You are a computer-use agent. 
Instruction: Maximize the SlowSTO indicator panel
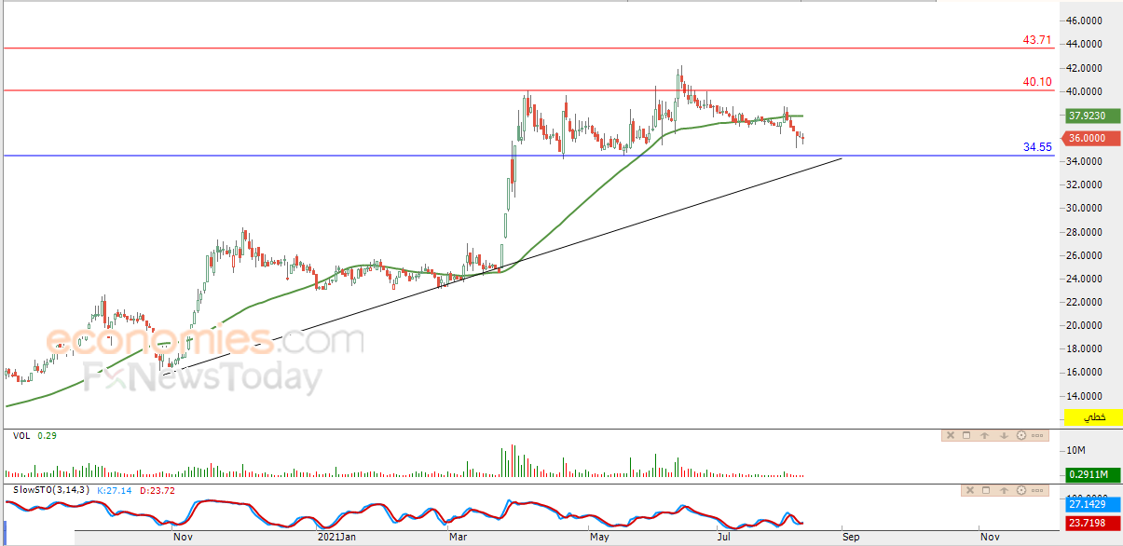(987, 490)
